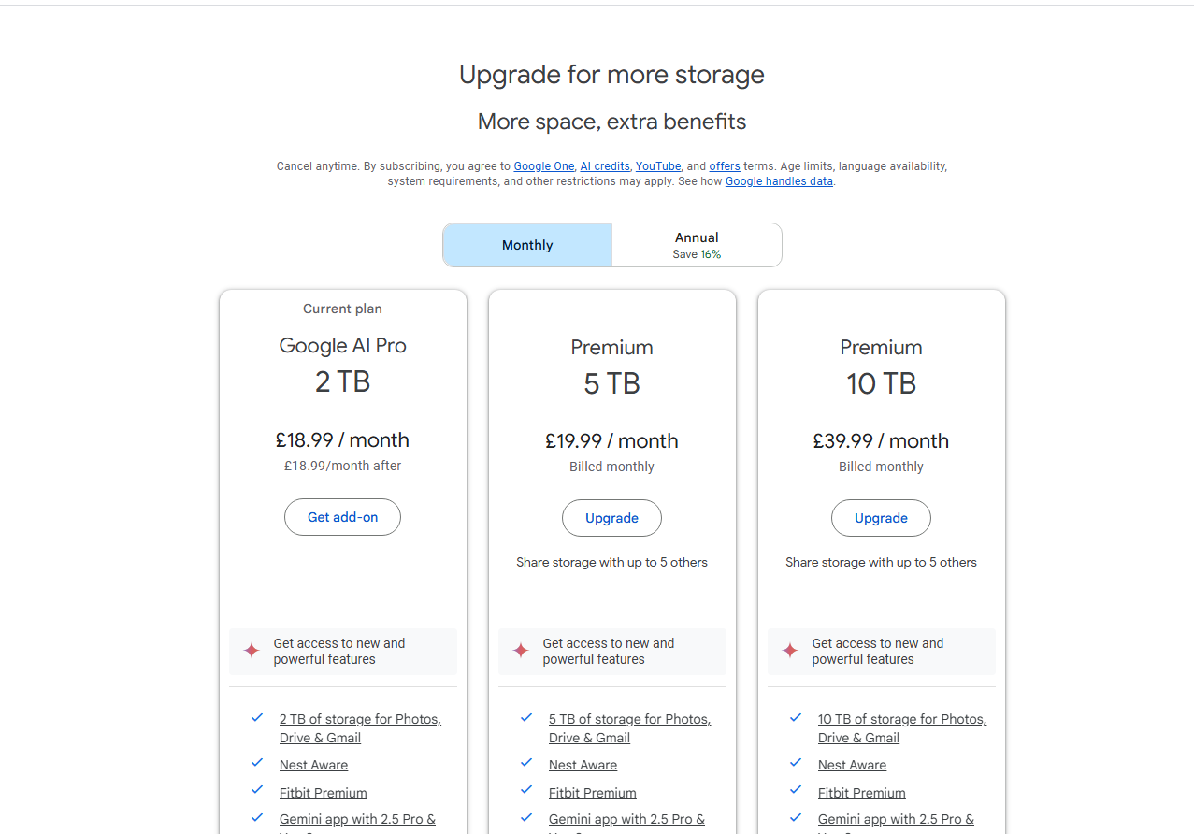
Task: Open Fitbit Premium link in the 5 TB card
Action: (x=593, y=793)
